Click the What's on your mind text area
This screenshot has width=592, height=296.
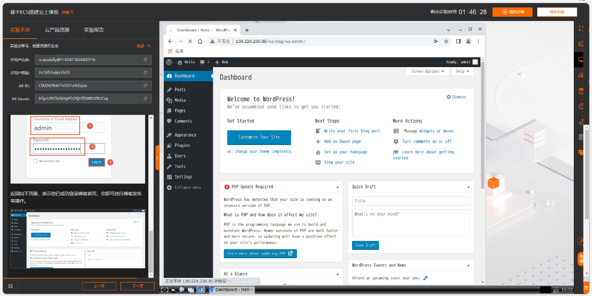pyautogui.click(x=411, y=224)
